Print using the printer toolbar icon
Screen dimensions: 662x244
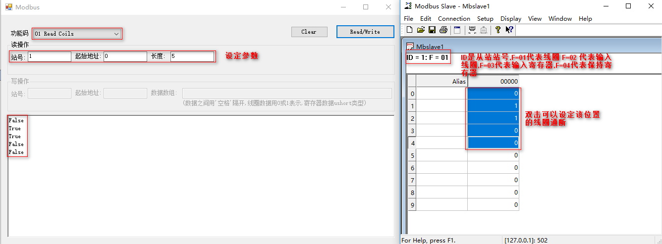pos(443,30)
